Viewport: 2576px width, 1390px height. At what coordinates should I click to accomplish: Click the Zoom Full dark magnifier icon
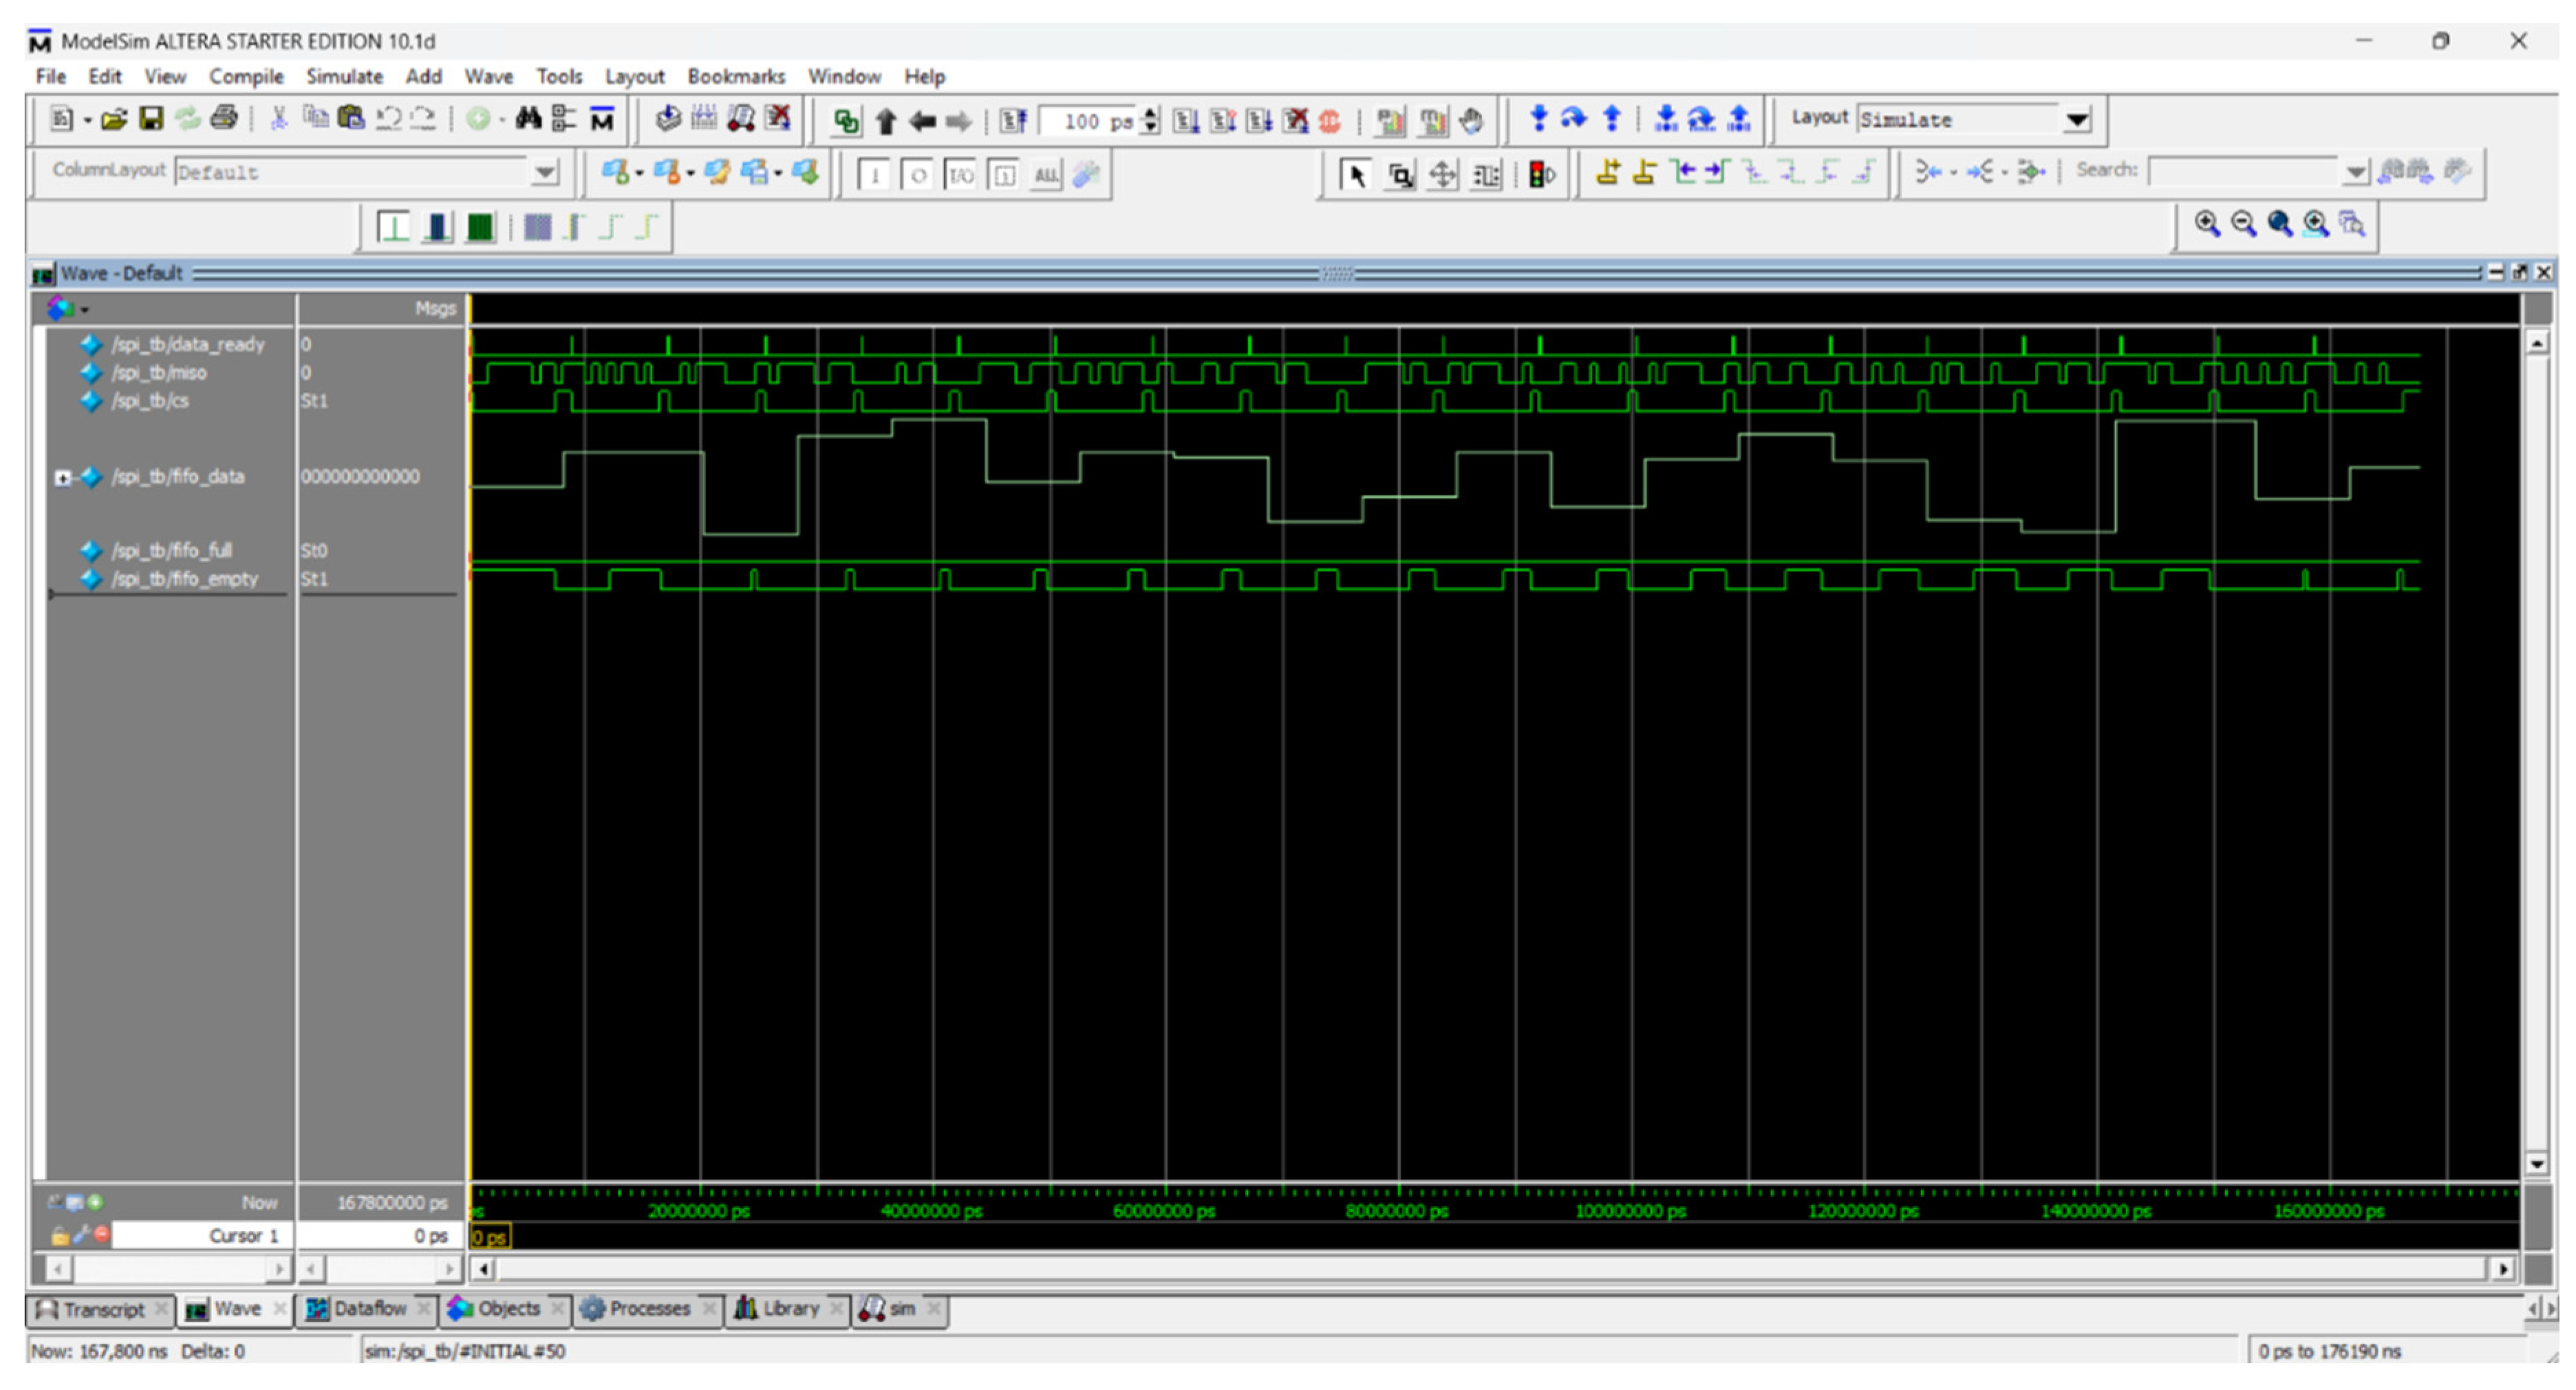2279,224
